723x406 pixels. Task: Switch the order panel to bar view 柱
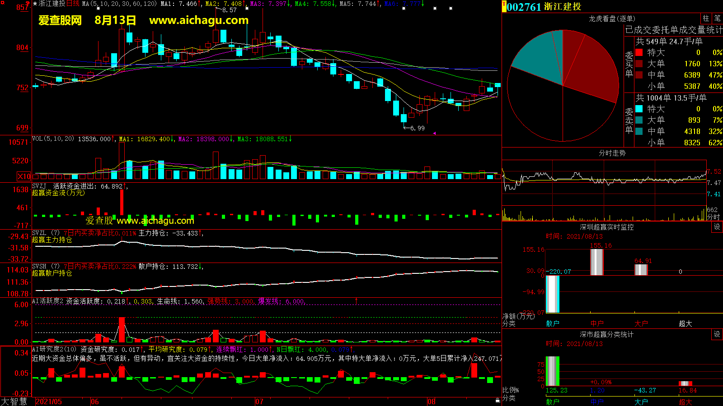coord(706,18)
